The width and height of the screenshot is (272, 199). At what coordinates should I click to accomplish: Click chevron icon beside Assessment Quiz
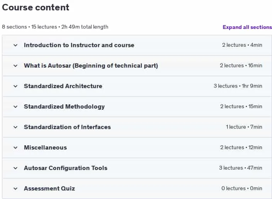point(15,189)
